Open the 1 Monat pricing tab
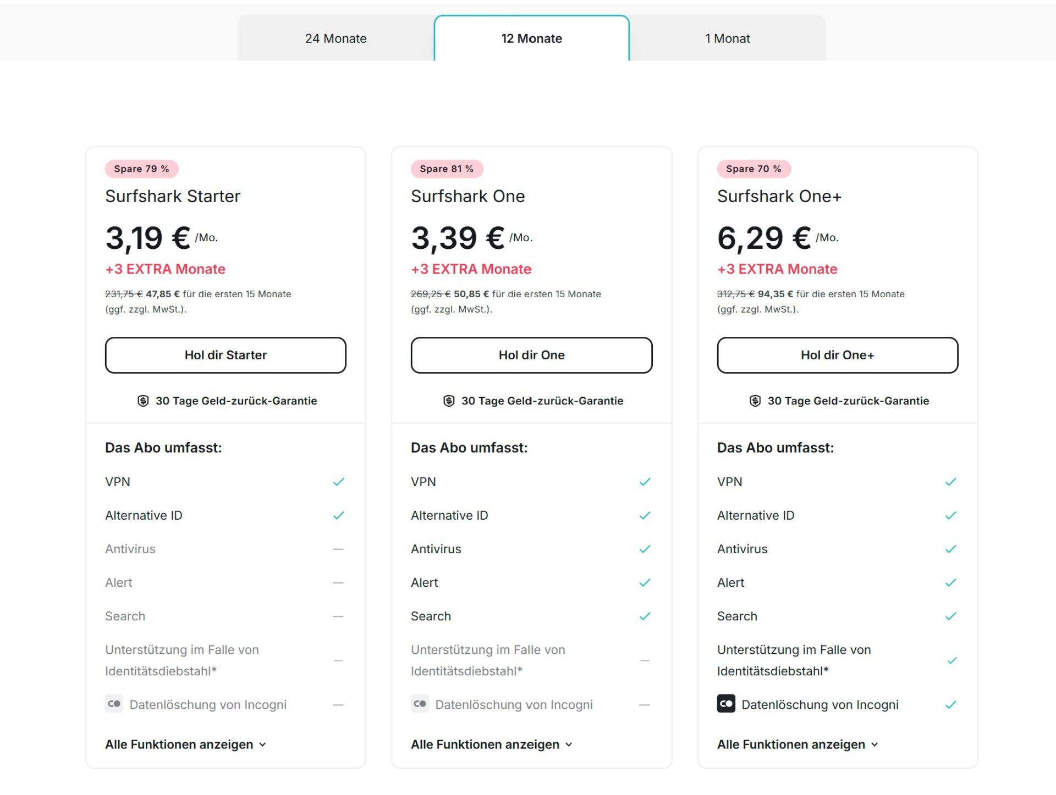The image size is (1056, 795). pos(727,38)
